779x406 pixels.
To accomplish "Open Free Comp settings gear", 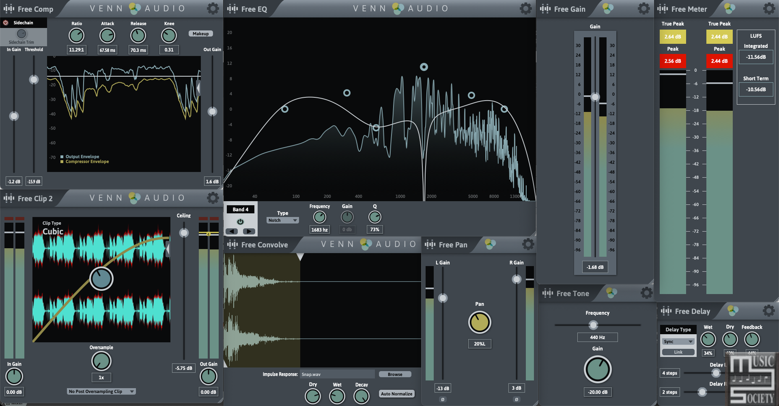I will point(213,8).
